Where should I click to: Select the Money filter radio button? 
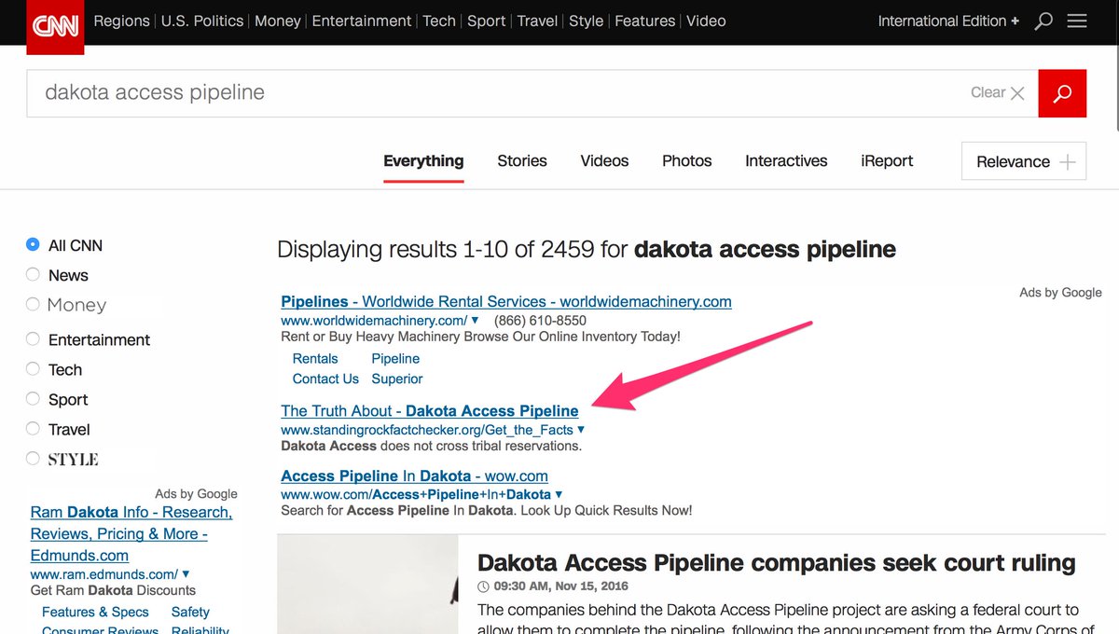point(33,304)
